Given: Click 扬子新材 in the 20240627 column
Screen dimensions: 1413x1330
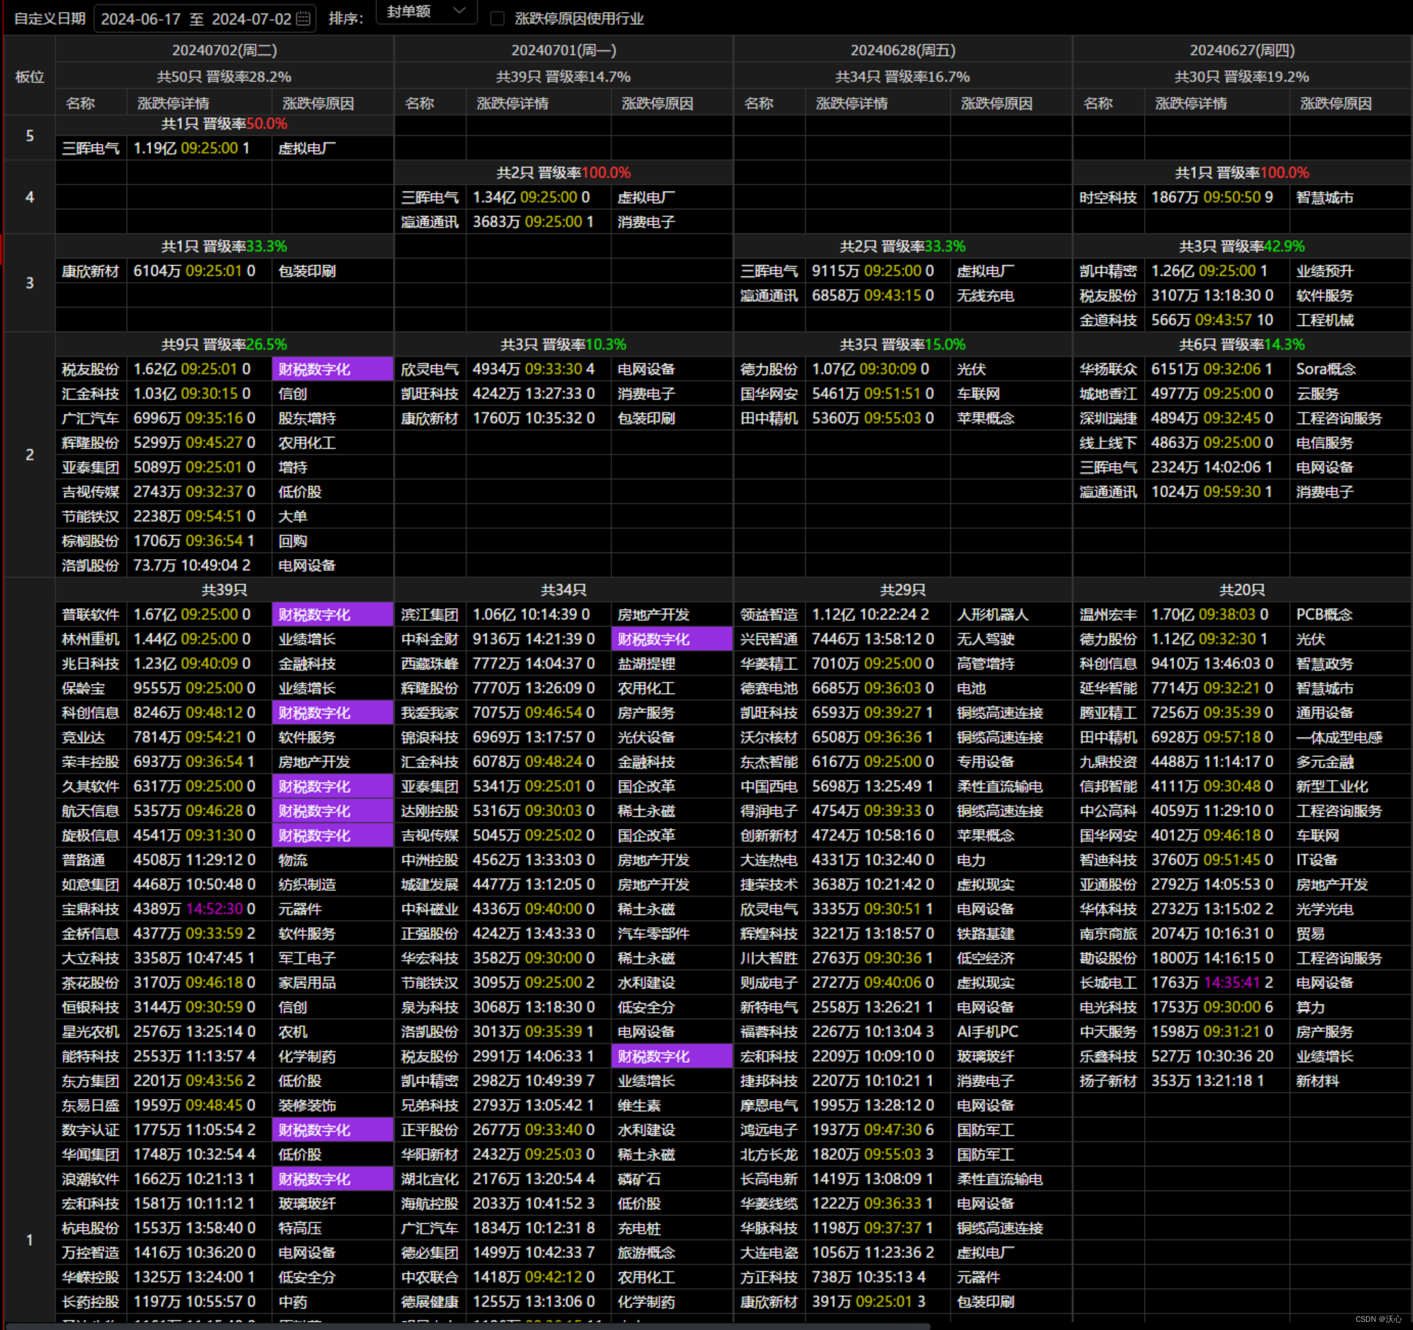Looking at the screenshot, I should pos(1108,1081).
